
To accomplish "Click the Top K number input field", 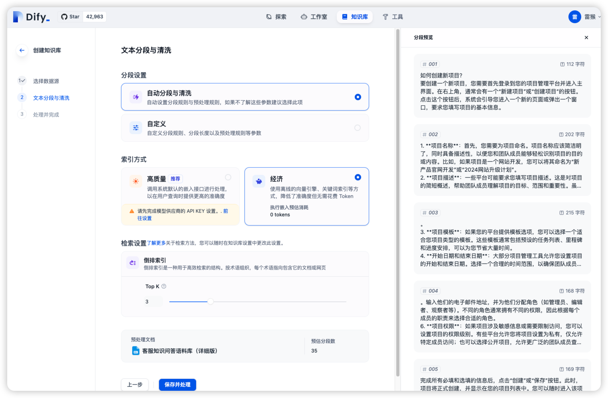I will [152, 302].
